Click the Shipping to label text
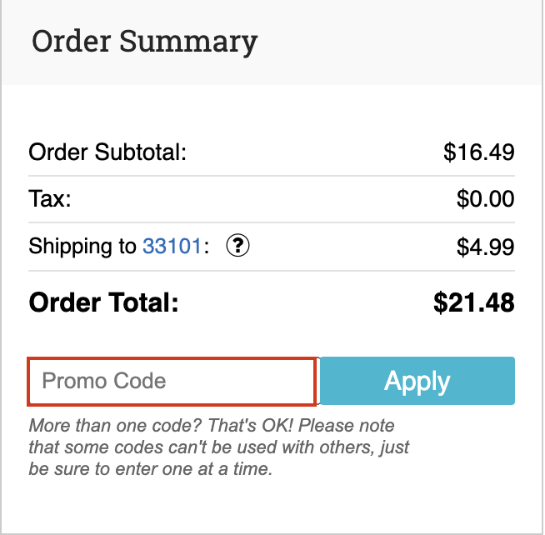Viewport: 545px width, 535px height. coord(82,247)
